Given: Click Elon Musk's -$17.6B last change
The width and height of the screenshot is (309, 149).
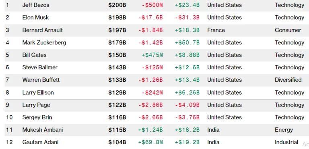Looking at the screenshot, I should tap(150, 18).
